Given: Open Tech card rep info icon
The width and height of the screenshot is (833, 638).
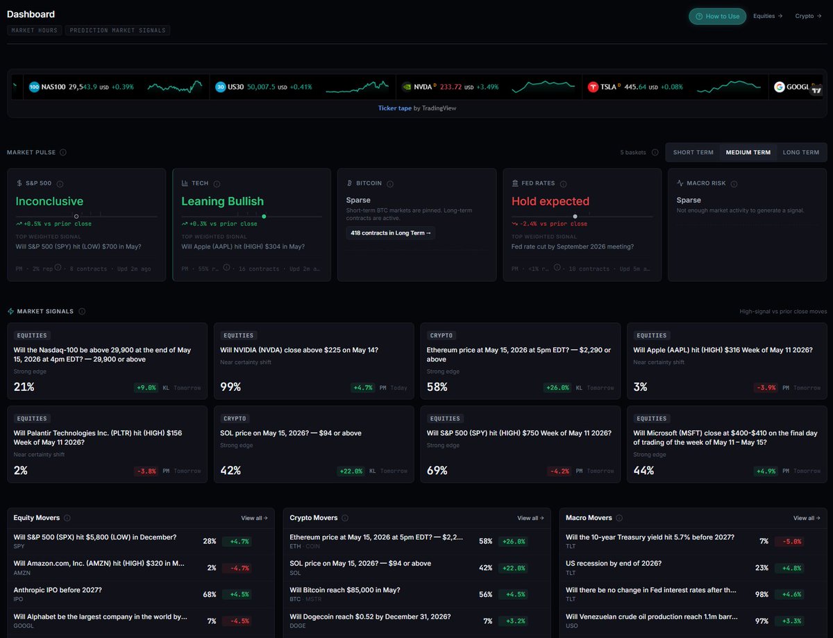Looking at the screenshot, I should (x=226, y=268).
